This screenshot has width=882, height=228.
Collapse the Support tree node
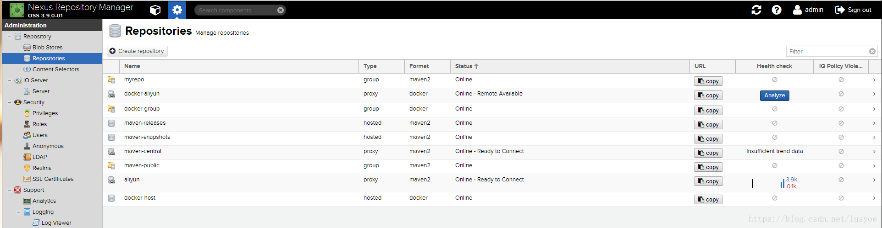point(9,190)
